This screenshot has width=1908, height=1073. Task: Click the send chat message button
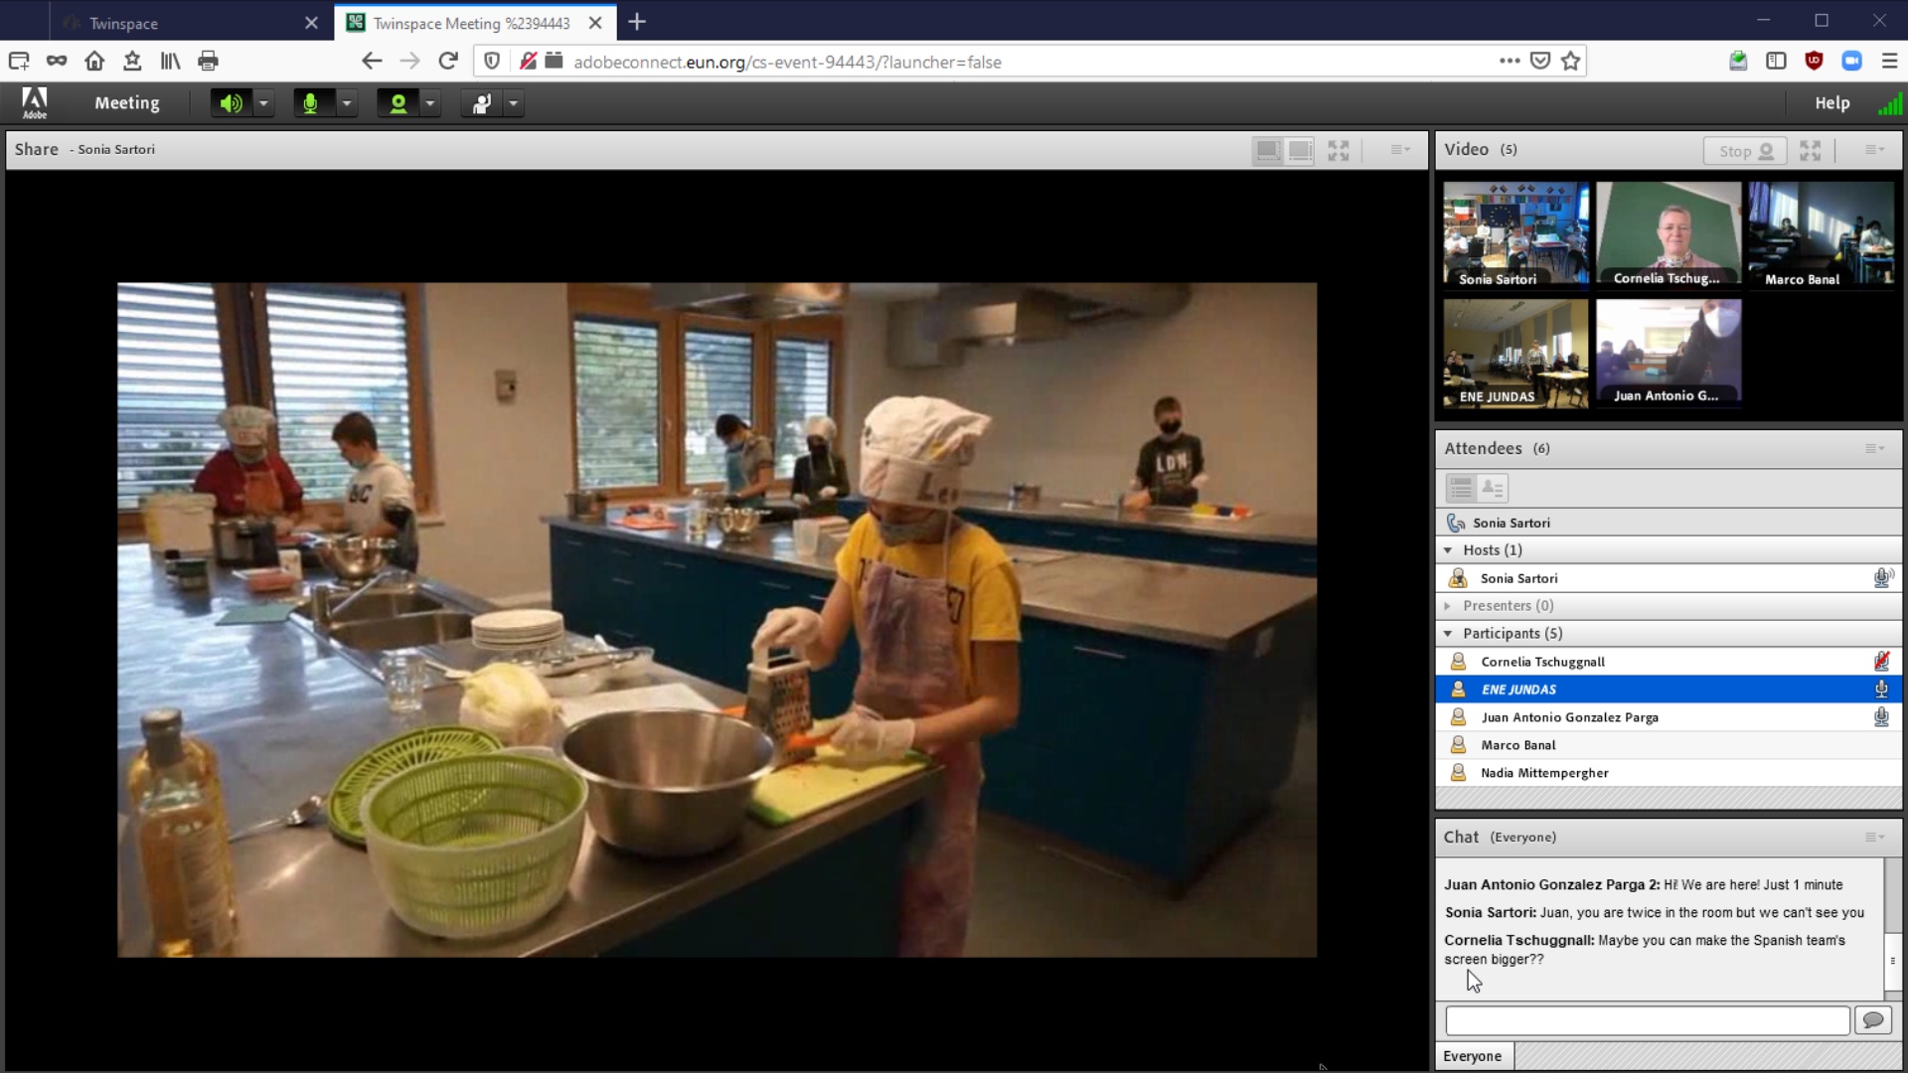click(x=1873, y=1020)
